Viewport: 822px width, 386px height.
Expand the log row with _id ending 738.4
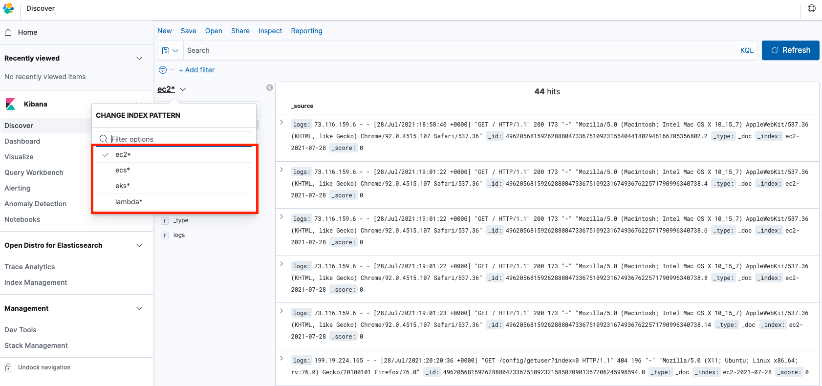[x=281, y=170]
